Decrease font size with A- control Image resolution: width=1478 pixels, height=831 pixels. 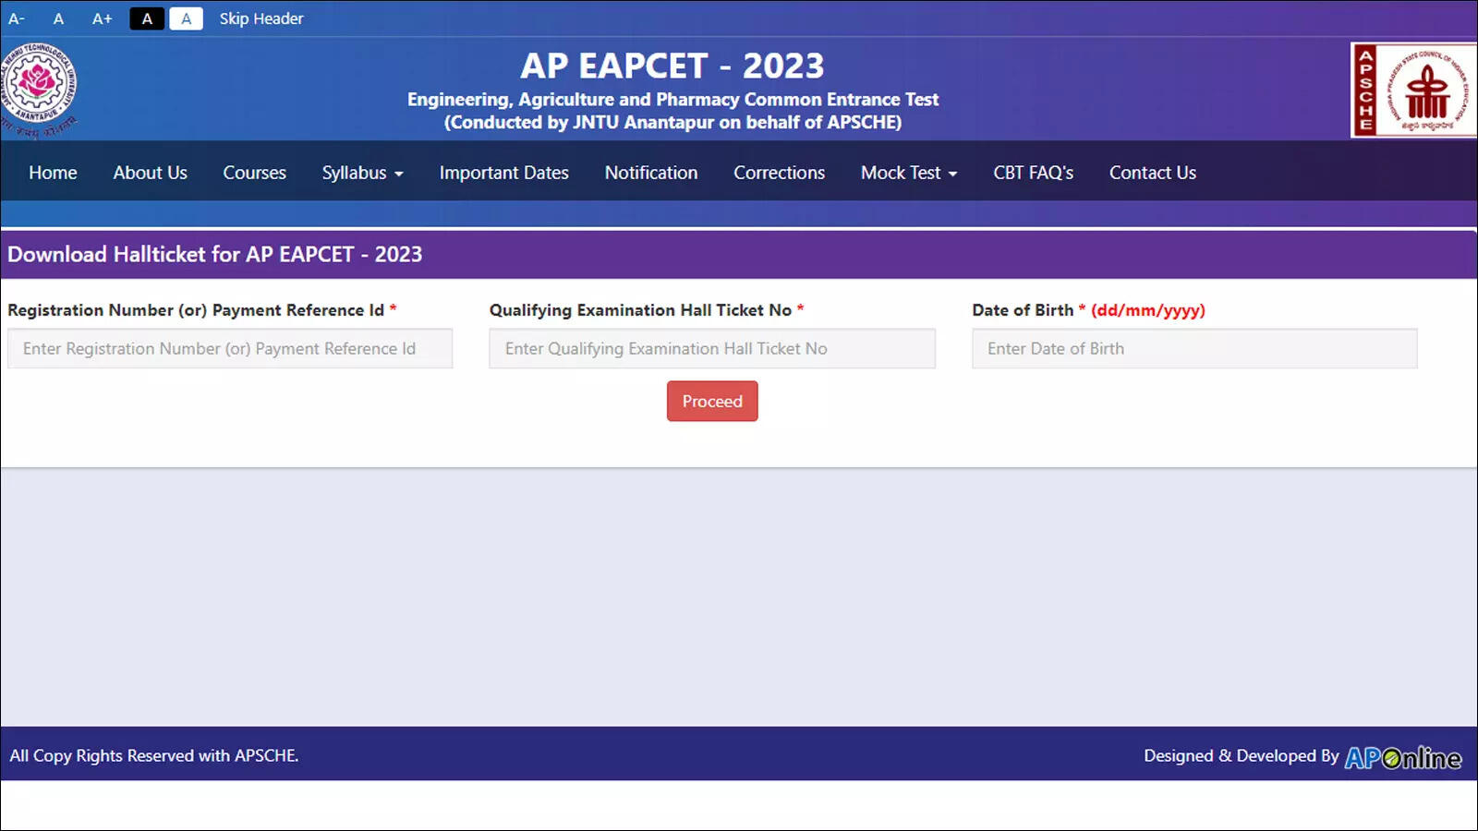17,18
